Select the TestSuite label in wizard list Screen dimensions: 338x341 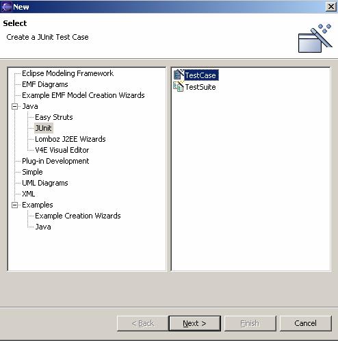(200, 87)
